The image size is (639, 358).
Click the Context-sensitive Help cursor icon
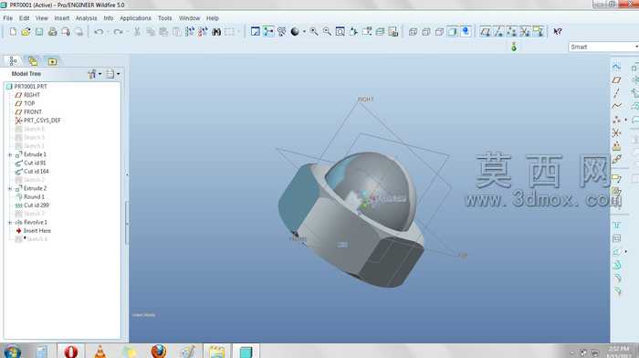(558, 31)
